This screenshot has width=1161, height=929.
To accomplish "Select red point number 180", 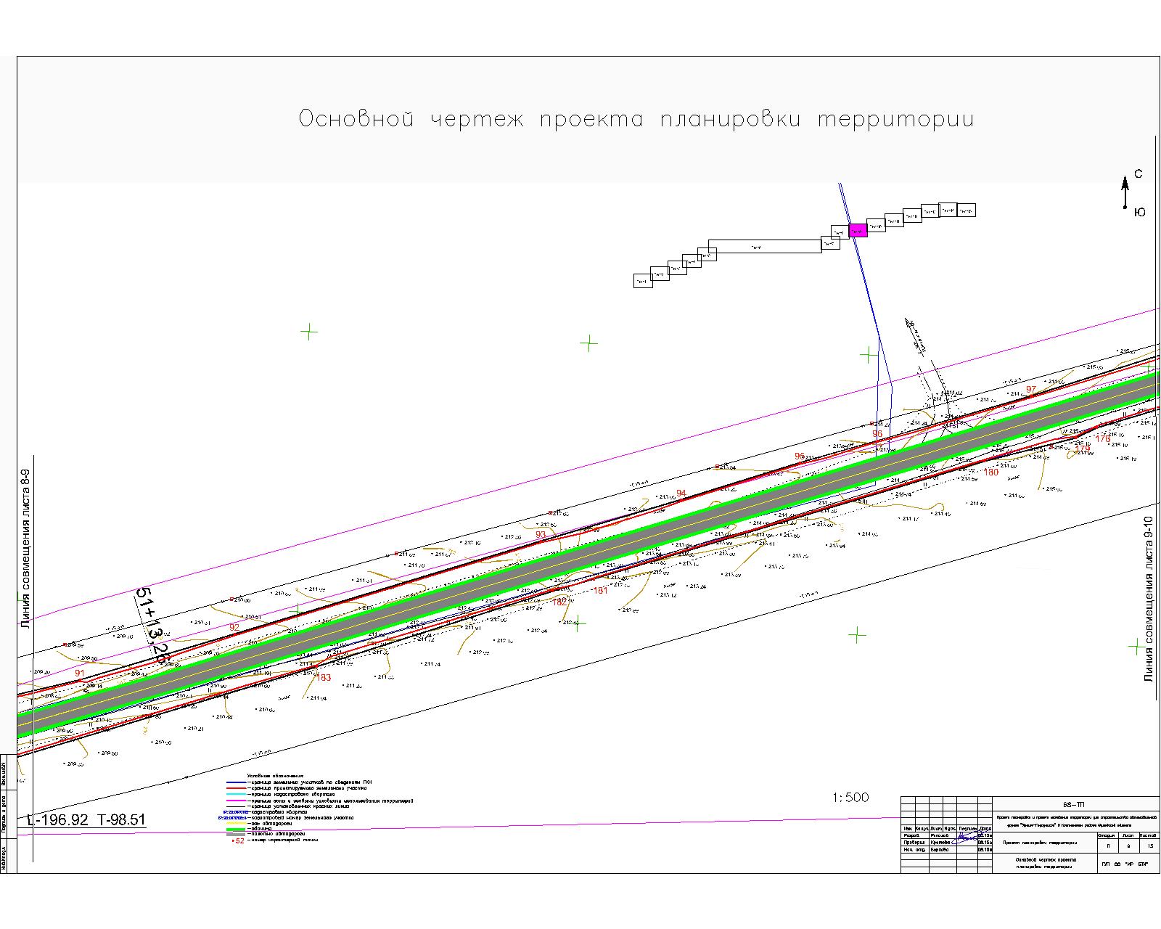I will coord(991,472).
